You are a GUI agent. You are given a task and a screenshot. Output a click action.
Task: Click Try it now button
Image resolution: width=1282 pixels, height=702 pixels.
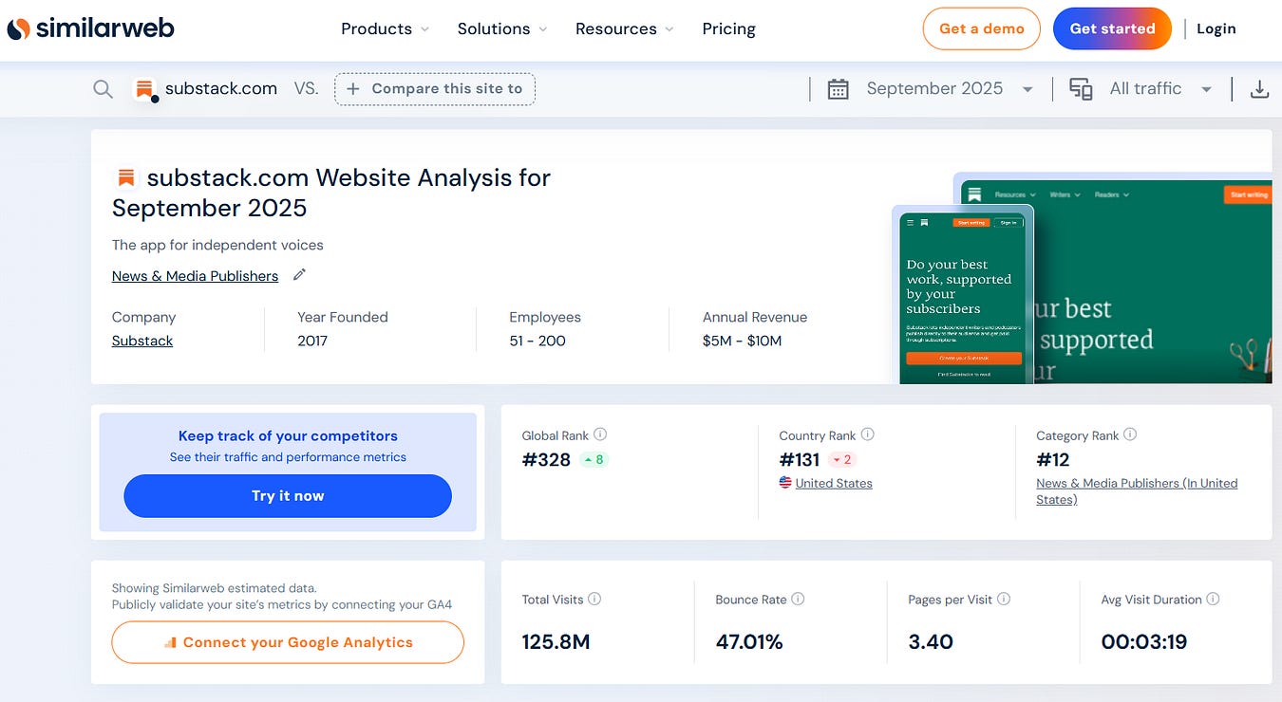click(x=288, y=496)
